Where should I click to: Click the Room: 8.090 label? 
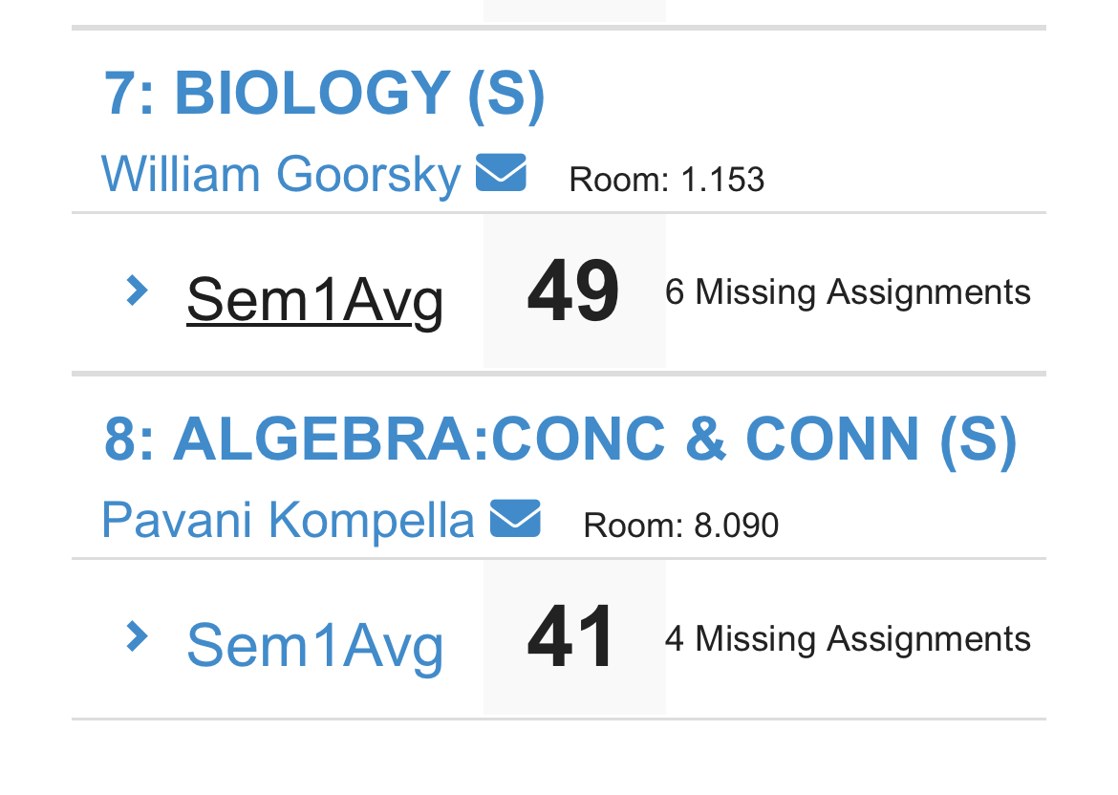coord(680,526)
